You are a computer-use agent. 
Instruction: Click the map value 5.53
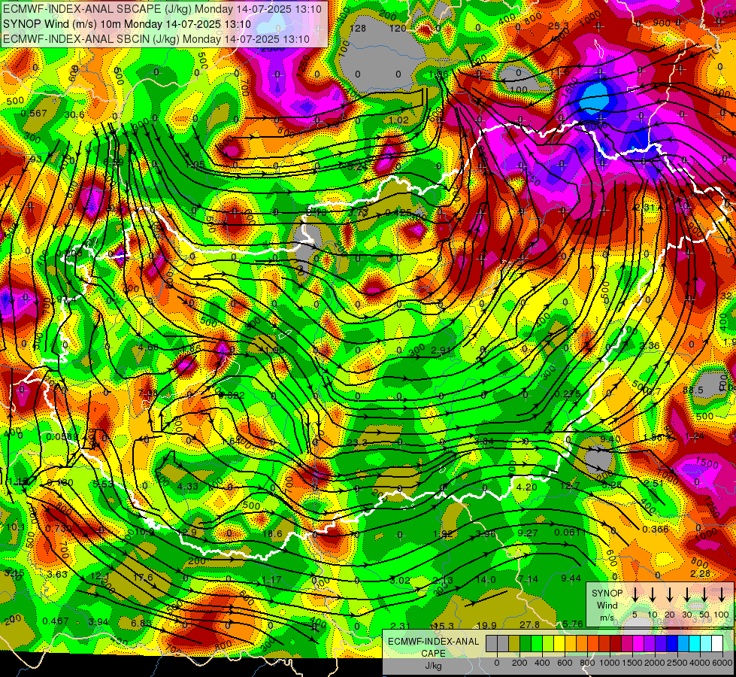pyautogui.click(x=103, y=484)
